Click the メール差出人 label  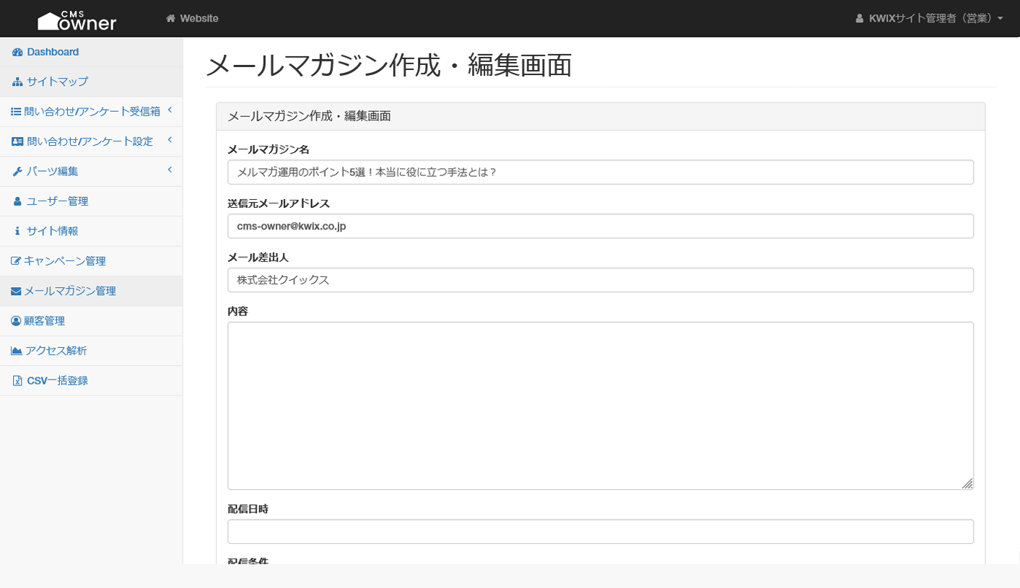point(258,258)
